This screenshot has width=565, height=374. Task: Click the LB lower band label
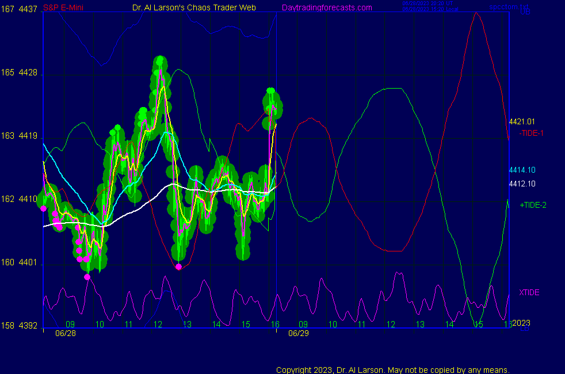coord(525,329)
